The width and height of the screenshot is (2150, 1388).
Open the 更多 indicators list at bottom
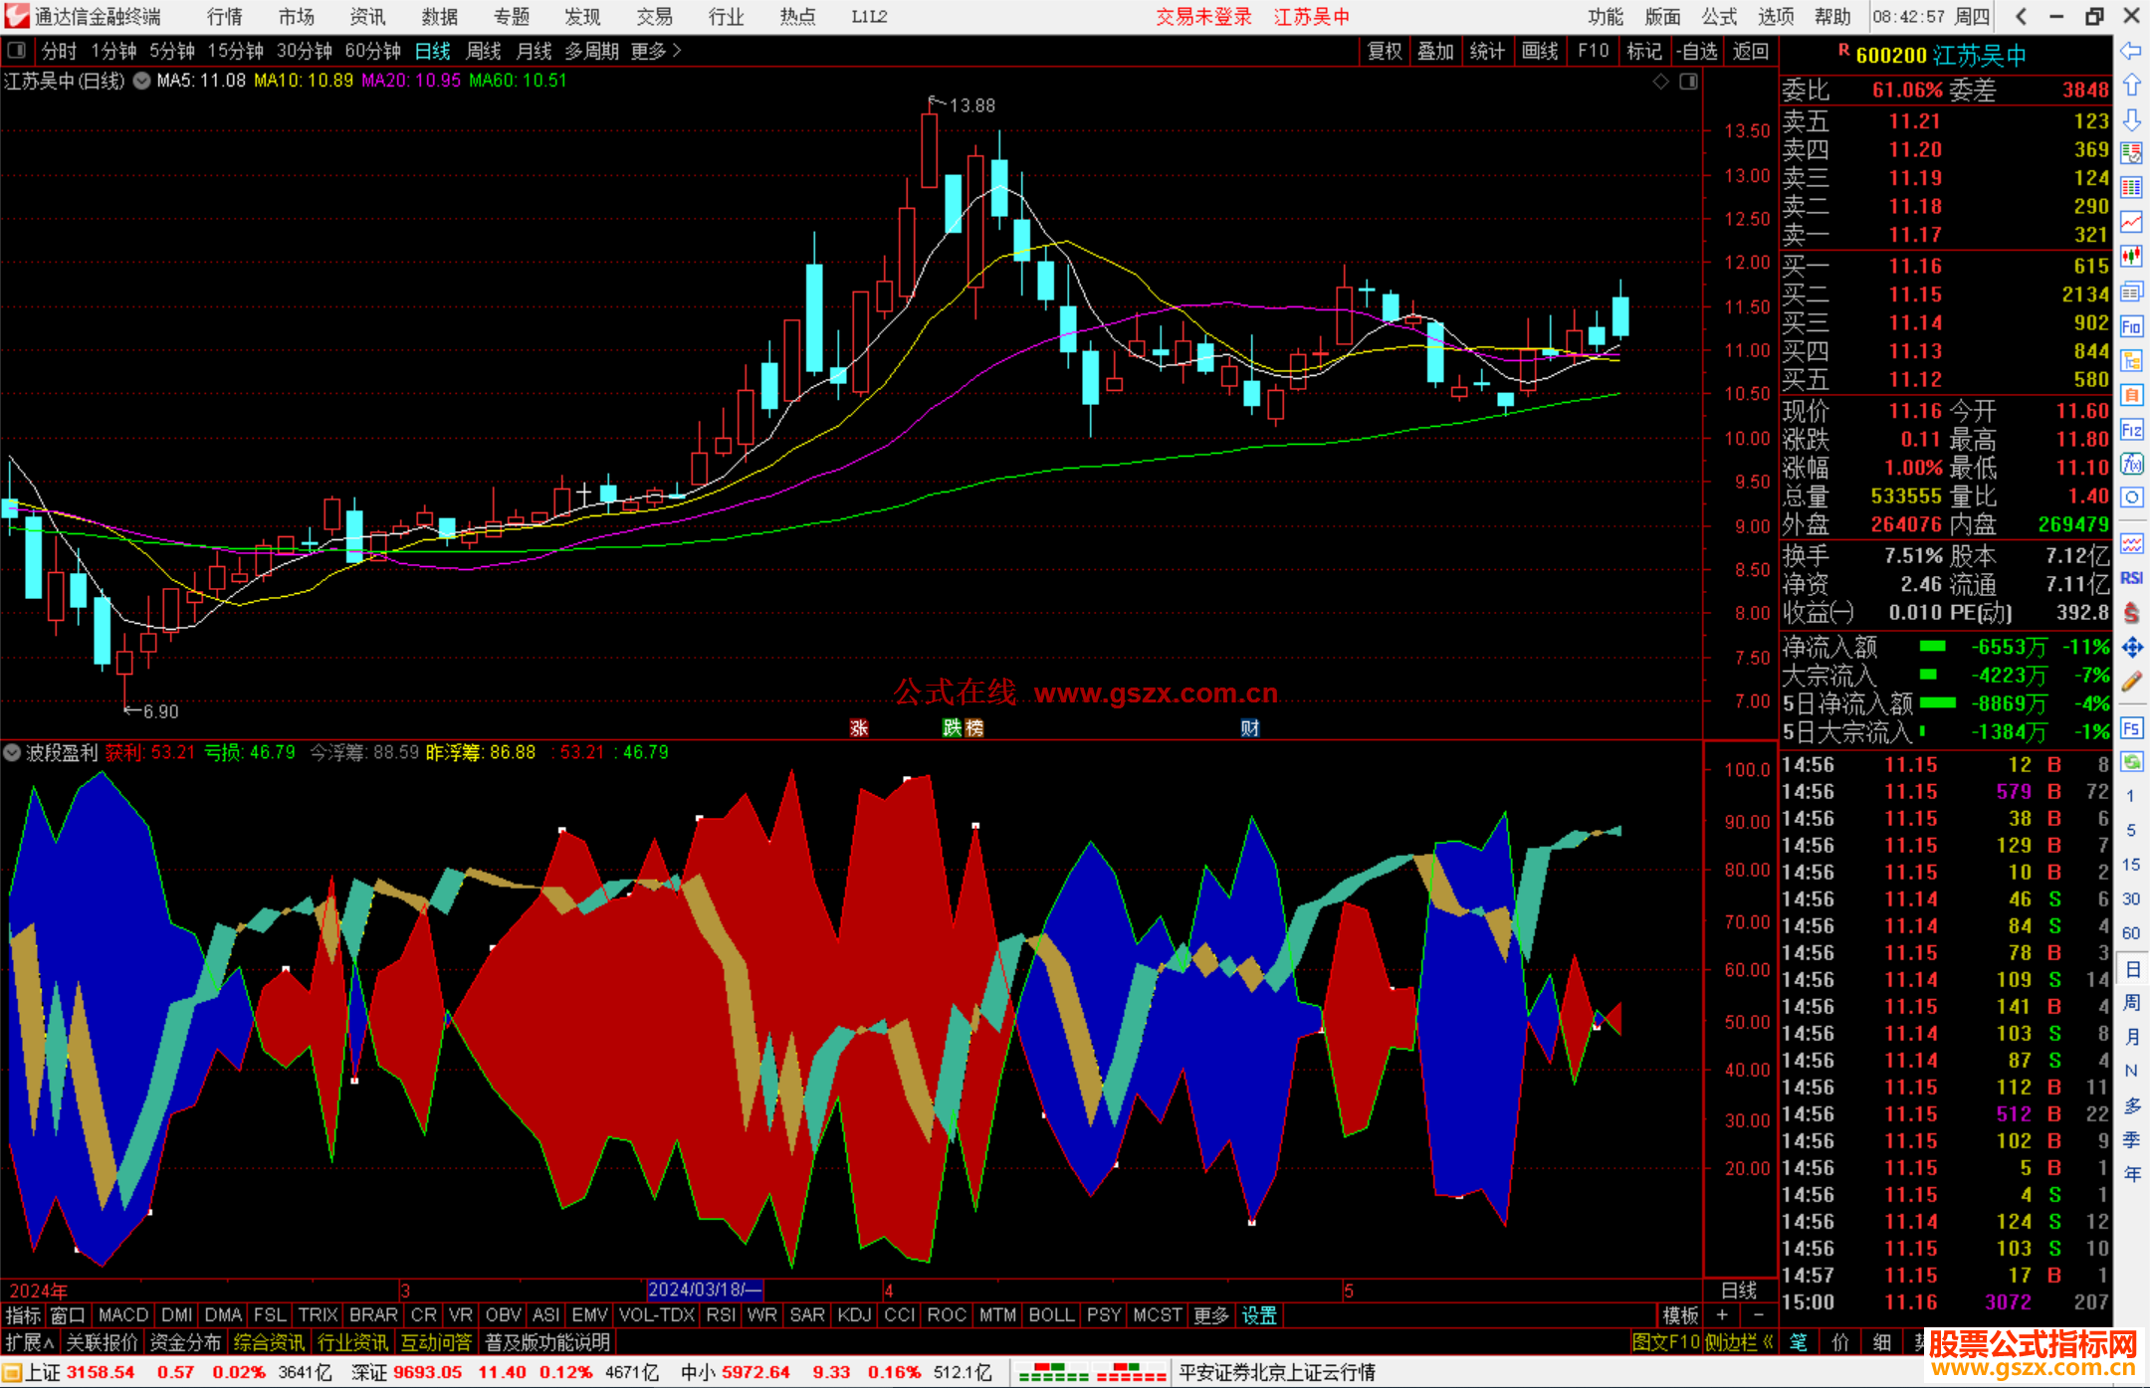[x=1210, y=1315]
